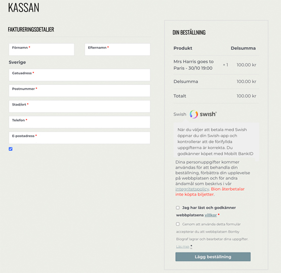Click into the Postnummer field

click(x=79, y=91)
